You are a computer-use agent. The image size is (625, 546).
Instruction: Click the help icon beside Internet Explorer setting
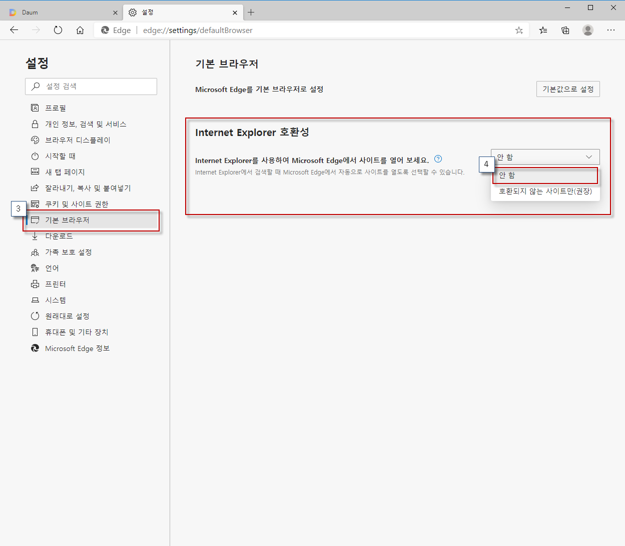438,159
